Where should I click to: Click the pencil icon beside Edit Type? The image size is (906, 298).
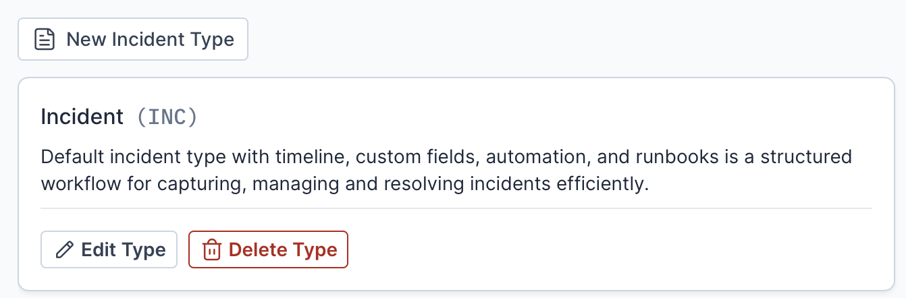pos(64,250)
